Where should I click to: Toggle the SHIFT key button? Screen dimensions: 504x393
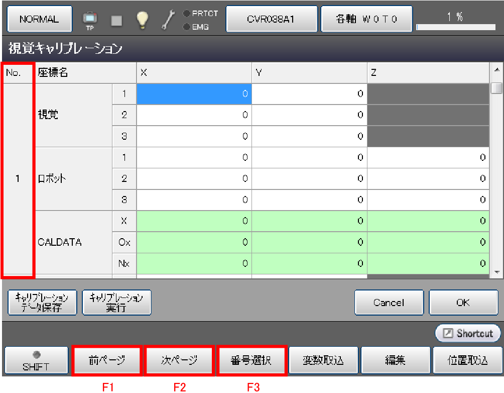pos(36,361)
